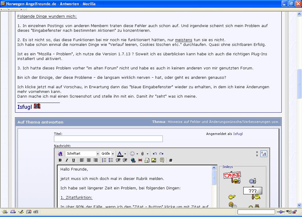Switch editor mode with the A/A button
The image size is (302, 217).
(x=264, y=154)
